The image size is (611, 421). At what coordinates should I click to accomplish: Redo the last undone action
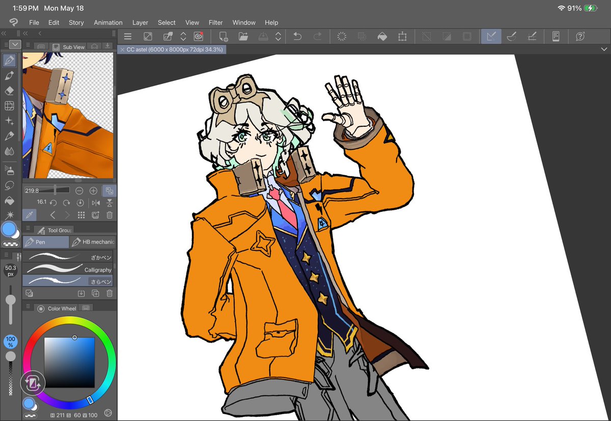tap(317, 36)
